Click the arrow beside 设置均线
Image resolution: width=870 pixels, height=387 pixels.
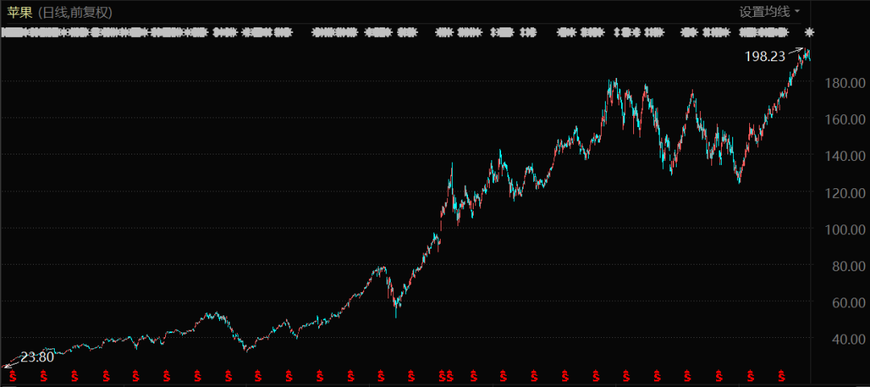[x=797, y=11]
